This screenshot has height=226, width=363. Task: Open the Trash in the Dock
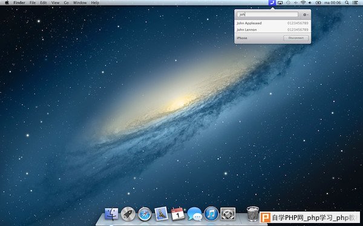point(253,214)
